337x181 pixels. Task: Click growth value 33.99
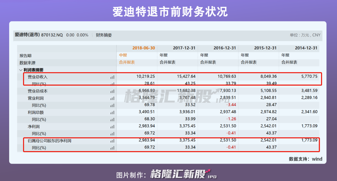190,119
